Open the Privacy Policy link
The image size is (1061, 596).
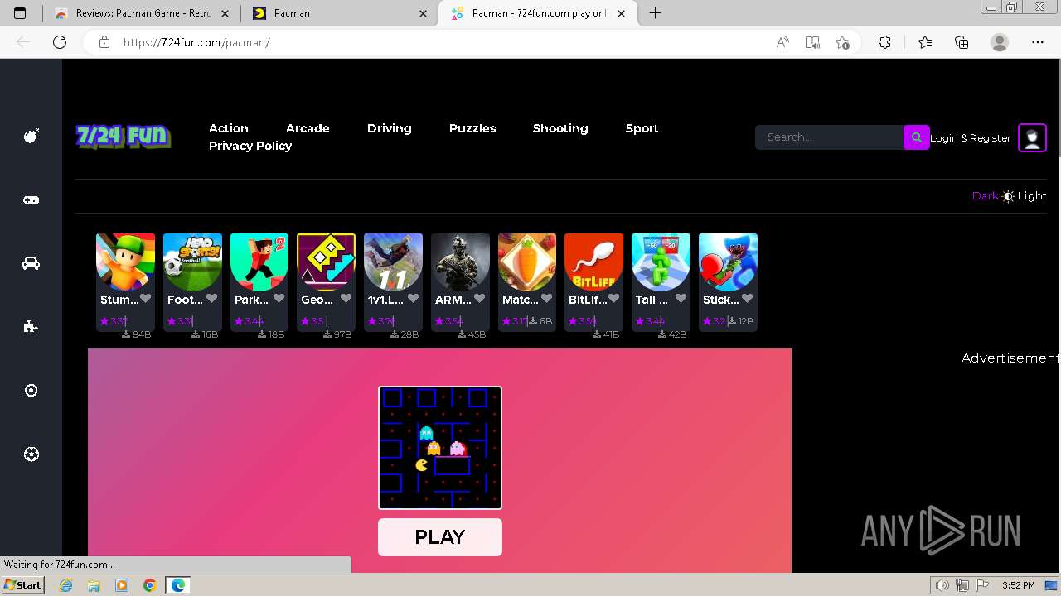tap(250, 146)
